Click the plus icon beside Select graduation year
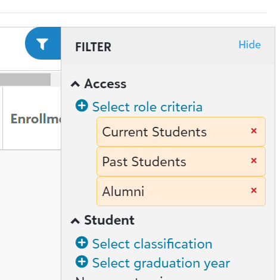 pyautogui.click(x=82, y=262)
